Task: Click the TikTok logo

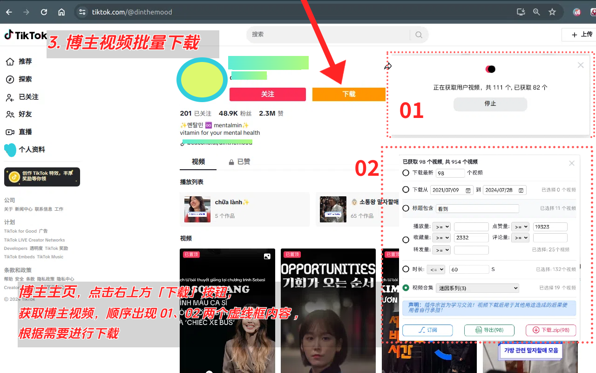Action: 26,35
